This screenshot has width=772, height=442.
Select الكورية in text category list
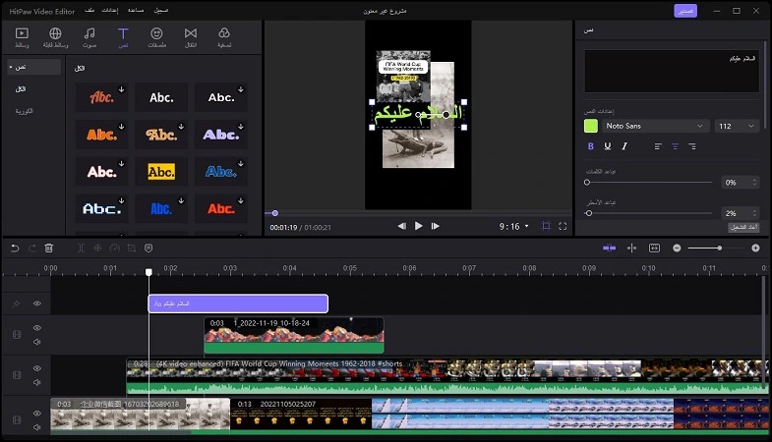coord(25,111)
